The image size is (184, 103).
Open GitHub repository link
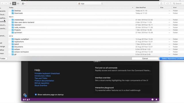(x=42, y=83)
